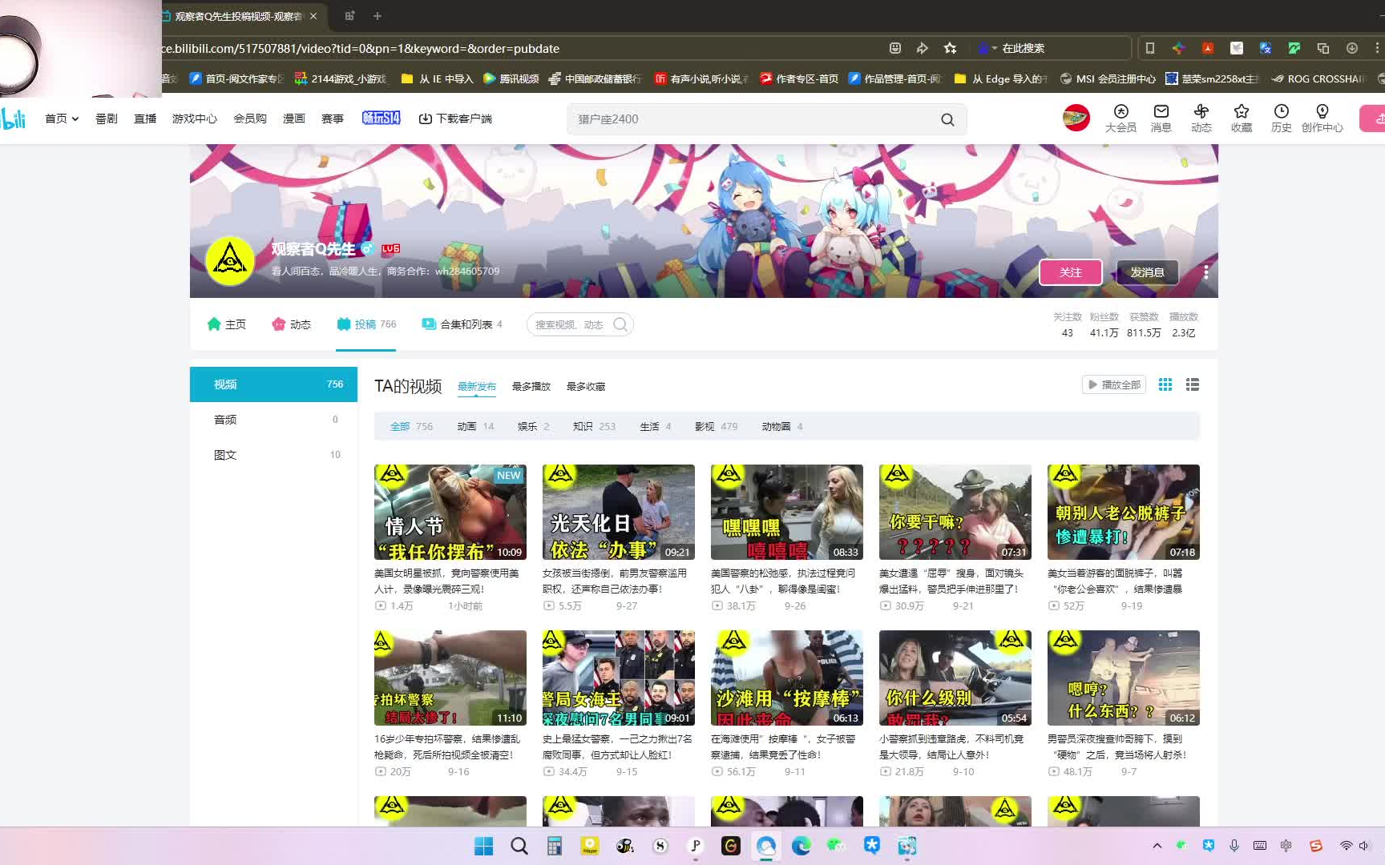Open the 从 IE 中导入 bookmarks folder

pos(437,78)
